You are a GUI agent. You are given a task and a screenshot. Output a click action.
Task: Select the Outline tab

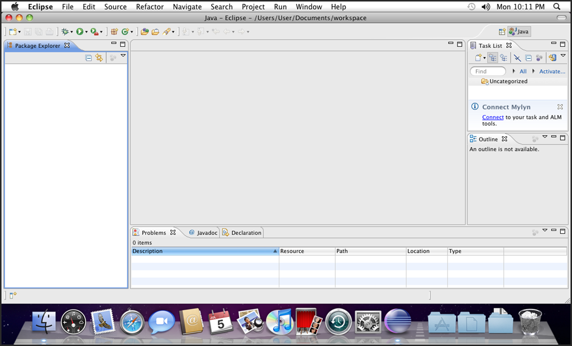point(488,139)
